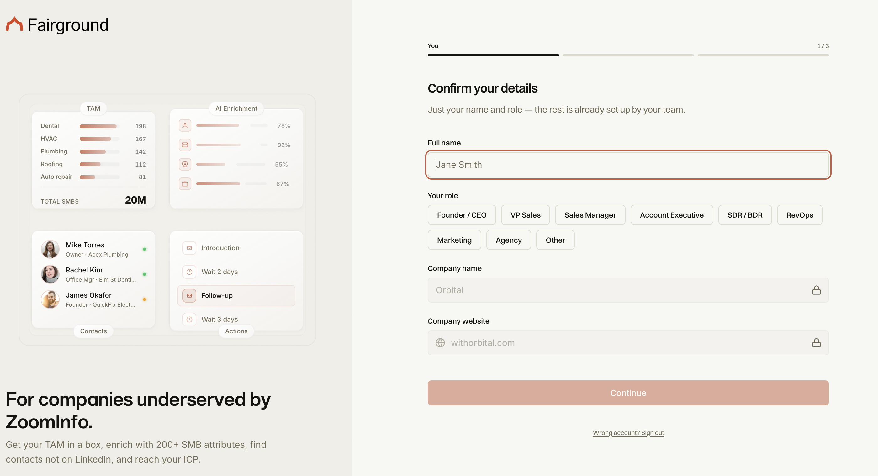Click the briefcase icon beside 67%

(185, 184)
